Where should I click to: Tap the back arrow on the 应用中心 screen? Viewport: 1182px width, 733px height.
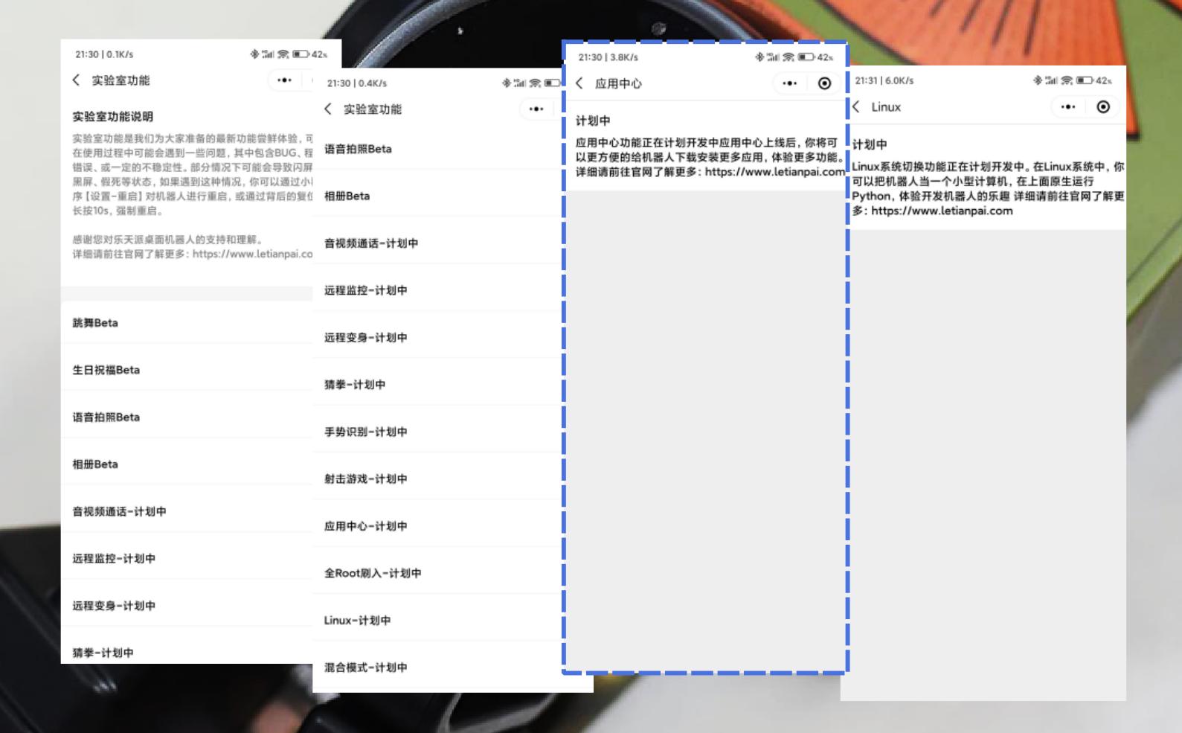[x=579, y=83]
